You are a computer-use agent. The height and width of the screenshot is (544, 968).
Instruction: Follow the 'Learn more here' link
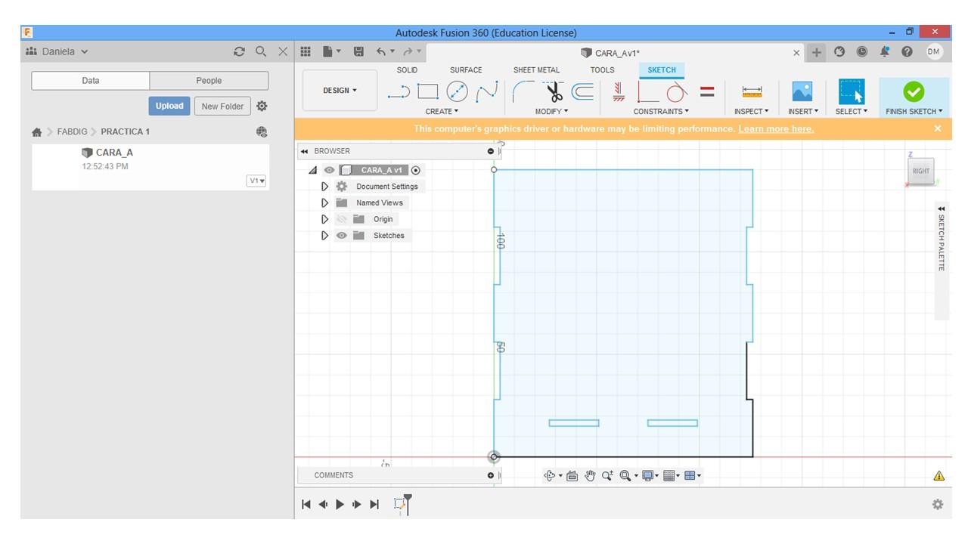tap(776, 129)
